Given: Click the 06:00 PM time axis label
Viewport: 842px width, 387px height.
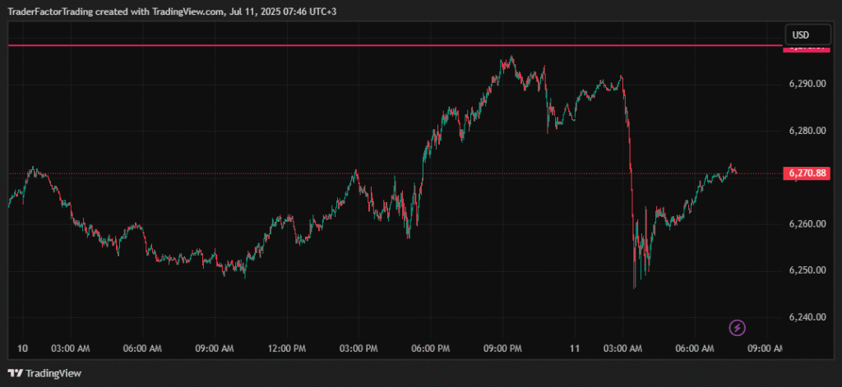Looking at the screenshot, I should (x=430, y=348).
